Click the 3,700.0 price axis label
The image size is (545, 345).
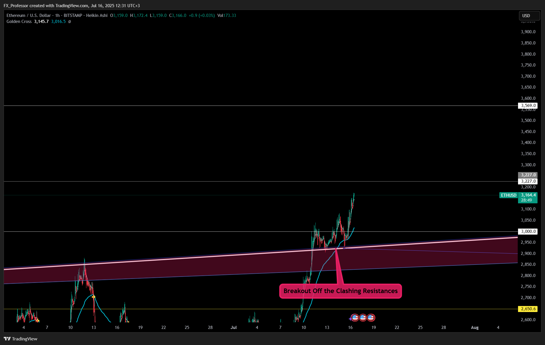pyautogui.click(x=528, y=76)
